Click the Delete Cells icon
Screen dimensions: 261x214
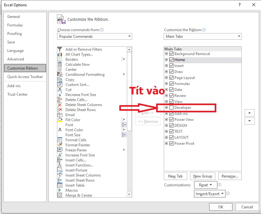coord(60,100)
